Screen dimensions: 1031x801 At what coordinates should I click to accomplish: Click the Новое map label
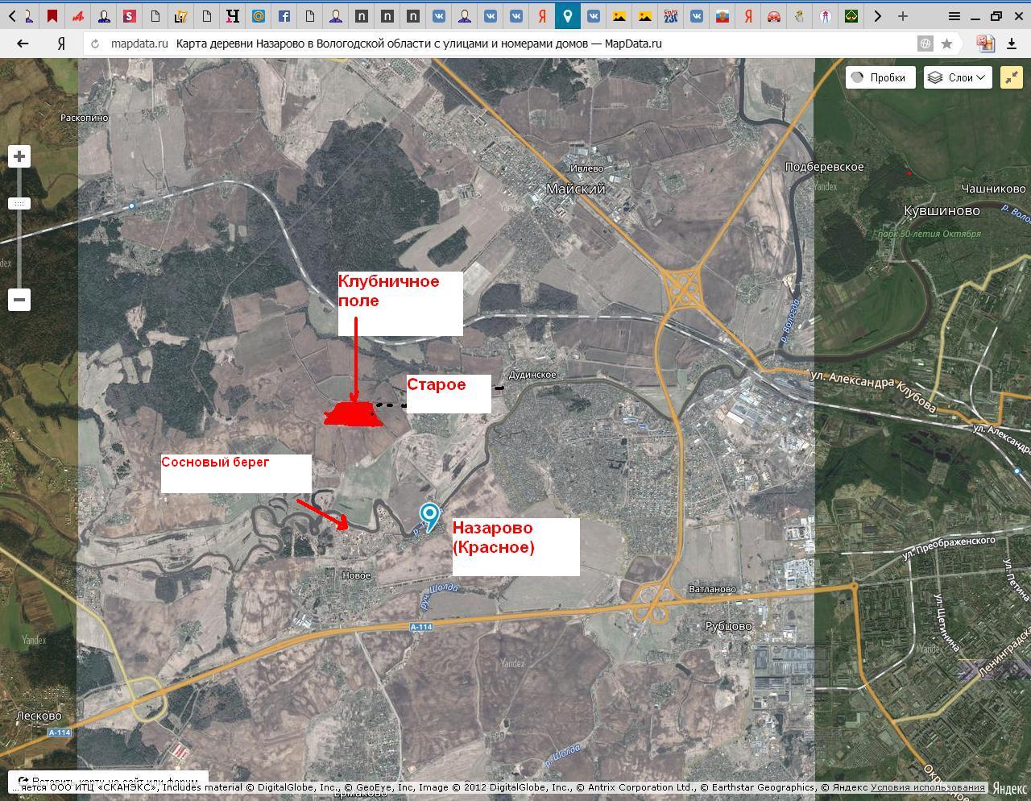coord(356,575)
